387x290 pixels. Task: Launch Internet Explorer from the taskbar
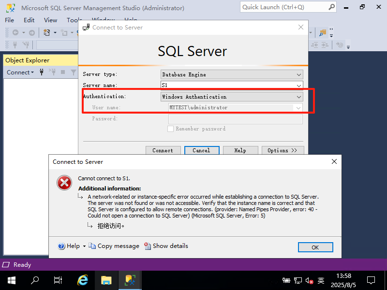82,280
